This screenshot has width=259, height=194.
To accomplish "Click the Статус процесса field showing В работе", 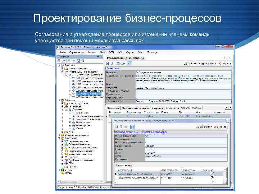I will 186,146.
